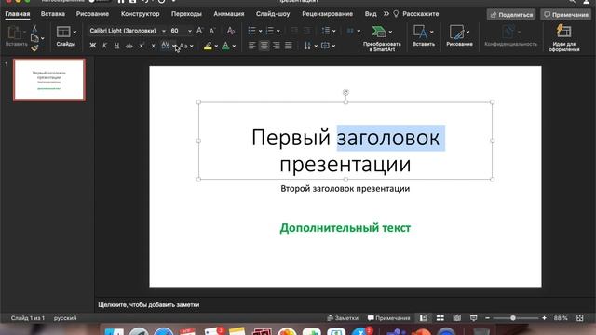Align text left
The height and width of the screenshot is (335, 596).
pos(251,46)
